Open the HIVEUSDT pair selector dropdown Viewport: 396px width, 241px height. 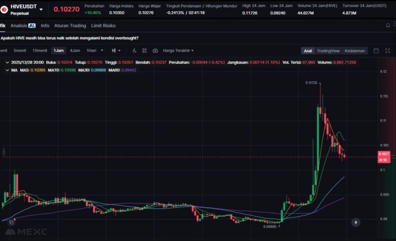pyautogui.click(x=41, y=9)
